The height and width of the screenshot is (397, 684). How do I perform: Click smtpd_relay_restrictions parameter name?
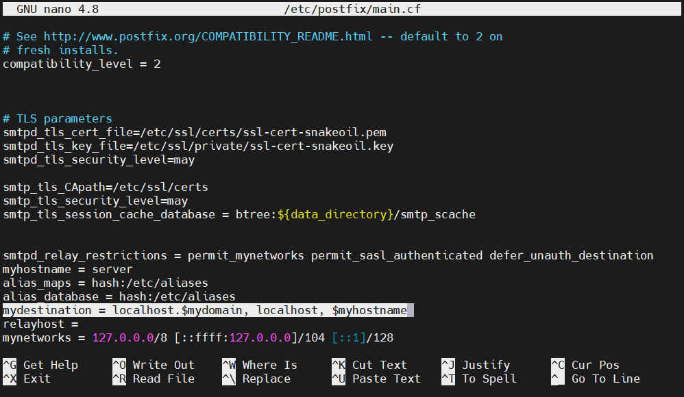[85, 255]
